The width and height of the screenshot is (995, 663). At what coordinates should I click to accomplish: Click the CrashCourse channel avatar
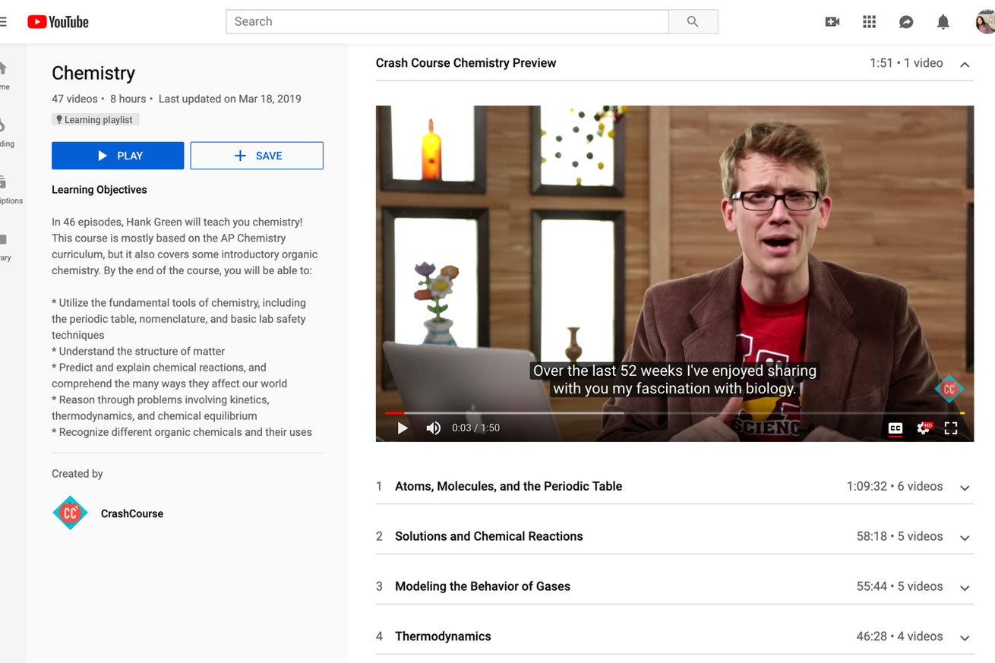point(70,513)
